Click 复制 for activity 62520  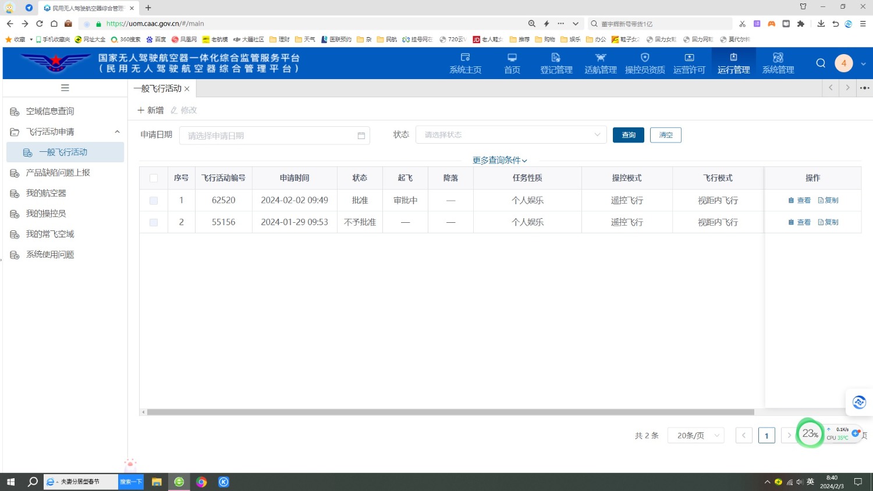point(828,200)
